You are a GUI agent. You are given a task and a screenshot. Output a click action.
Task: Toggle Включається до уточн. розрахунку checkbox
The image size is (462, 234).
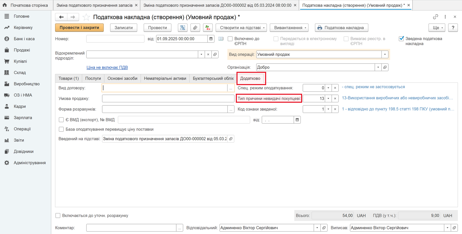(58, 216)
